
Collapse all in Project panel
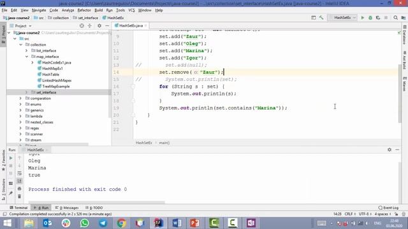point(89,25)
